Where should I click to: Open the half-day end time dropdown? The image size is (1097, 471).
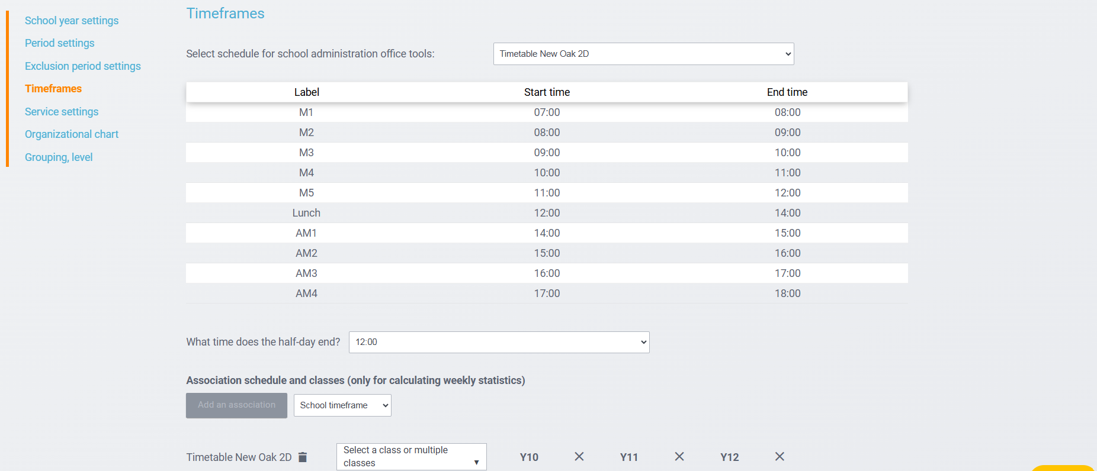tap(499, 342)
